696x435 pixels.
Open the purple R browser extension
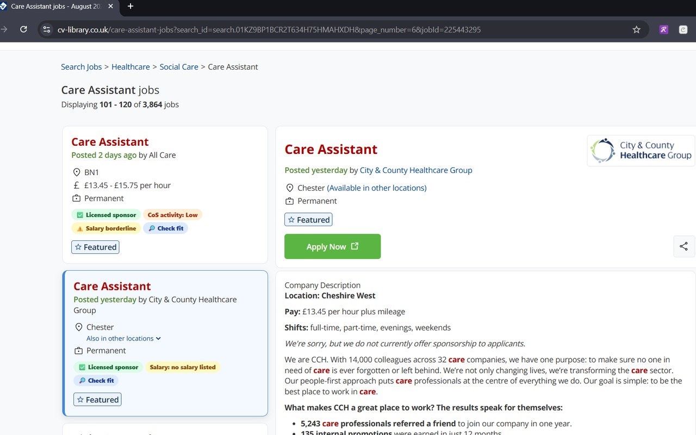(663, 29)
